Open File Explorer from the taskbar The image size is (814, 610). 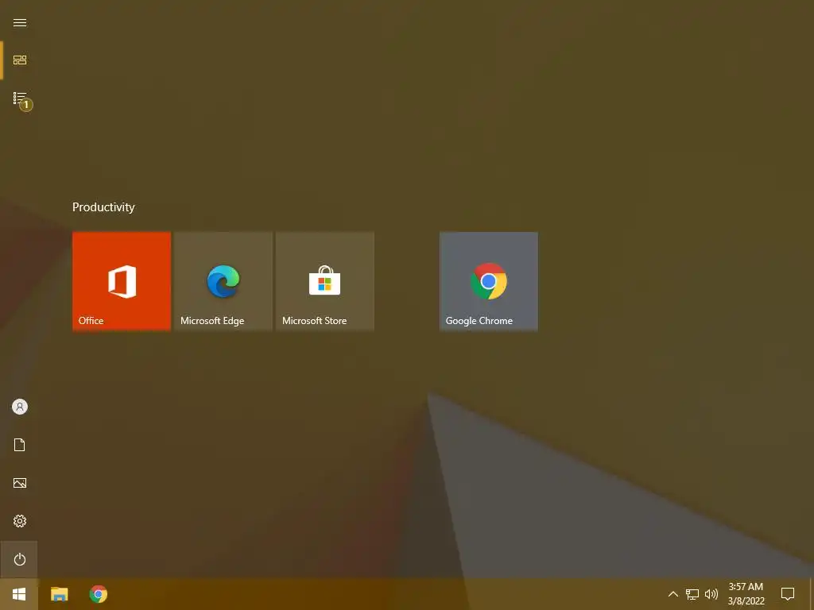[x=59, y=594]
